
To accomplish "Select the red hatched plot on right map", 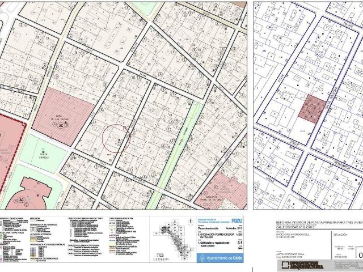I will 312,109.
